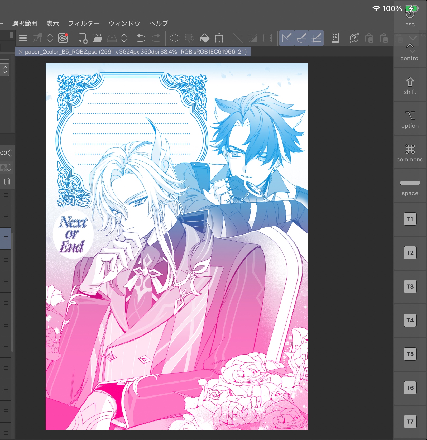Delete the layer with the trash icon
427x440 pixels.
[7, 181]
